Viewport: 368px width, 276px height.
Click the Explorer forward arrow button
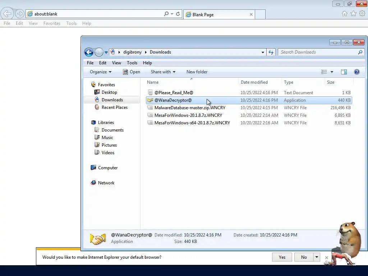coord(99,52)
